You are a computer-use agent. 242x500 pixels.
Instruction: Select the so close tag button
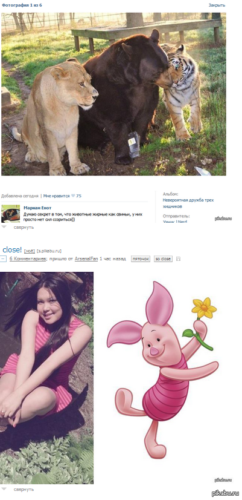pyautogui.click(x=163, y=259)
